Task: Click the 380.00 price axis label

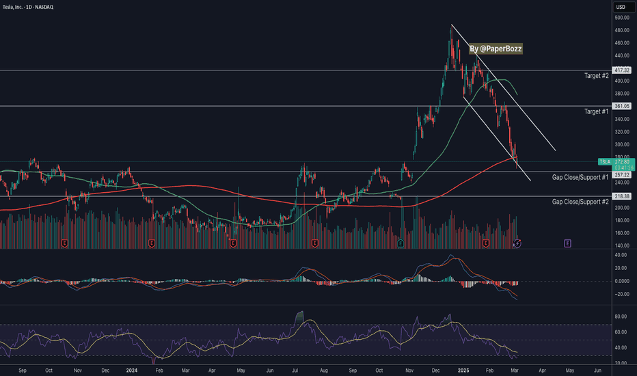Action: [x=622, y=94]
